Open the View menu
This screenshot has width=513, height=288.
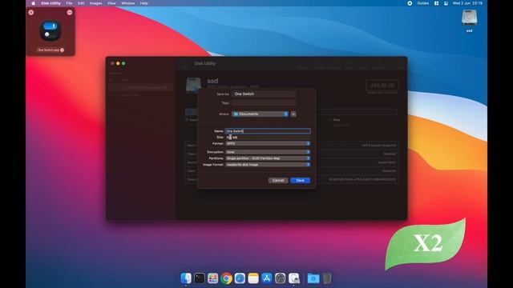111,3
